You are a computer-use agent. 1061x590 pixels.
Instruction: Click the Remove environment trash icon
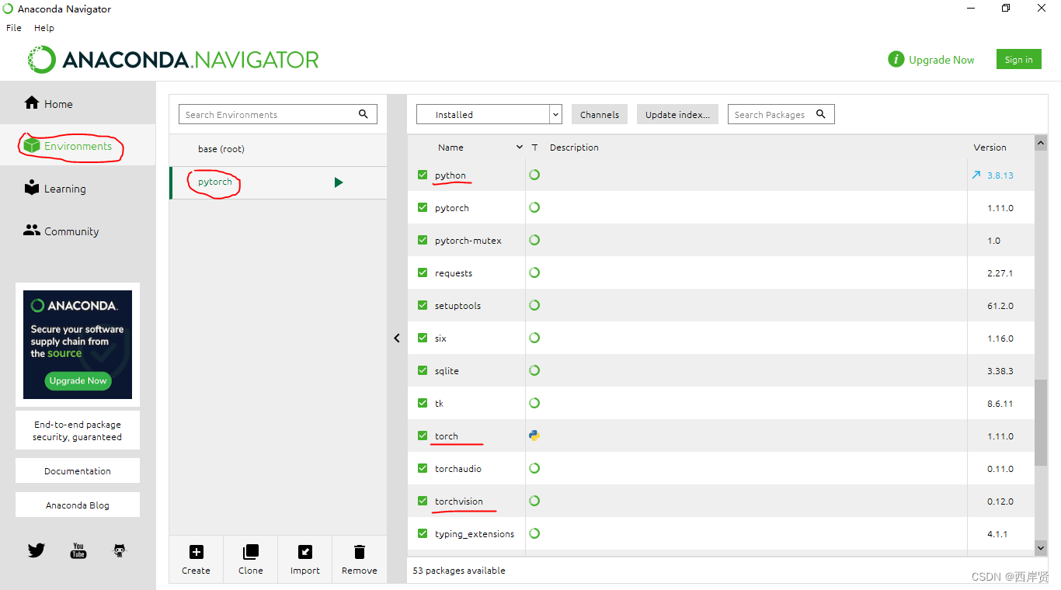[360, 552]
